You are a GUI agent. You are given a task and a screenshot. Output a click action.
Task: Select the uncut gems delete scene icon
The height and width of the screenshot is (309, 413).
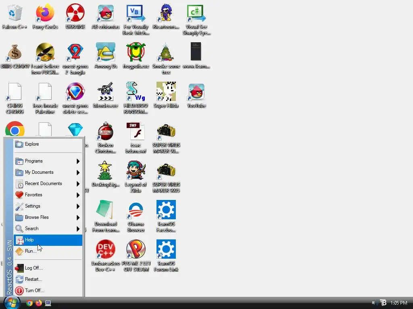(x=75, y=91)
